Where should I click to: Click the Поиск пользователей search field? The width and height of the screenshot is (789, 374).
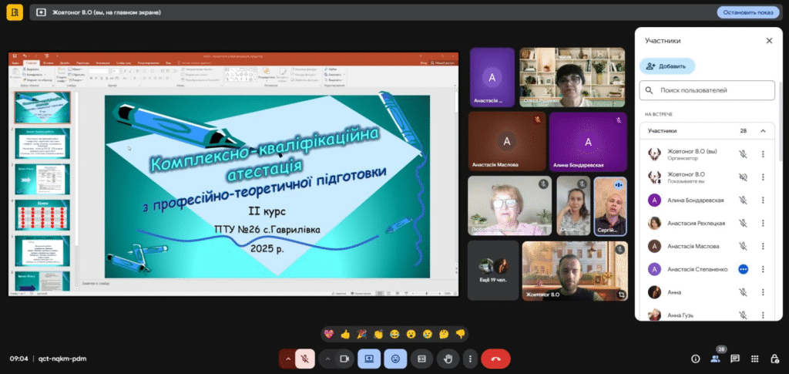coord(707,90)
